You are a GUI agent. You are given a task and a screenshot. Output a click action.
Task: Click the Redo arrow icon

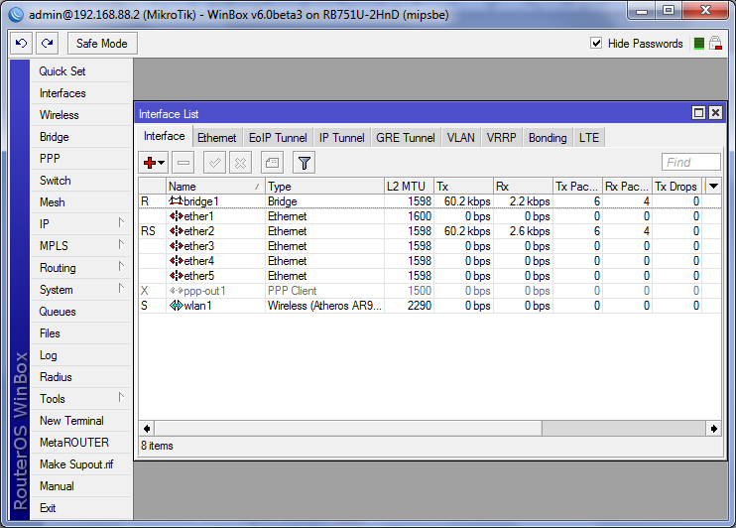47,44
